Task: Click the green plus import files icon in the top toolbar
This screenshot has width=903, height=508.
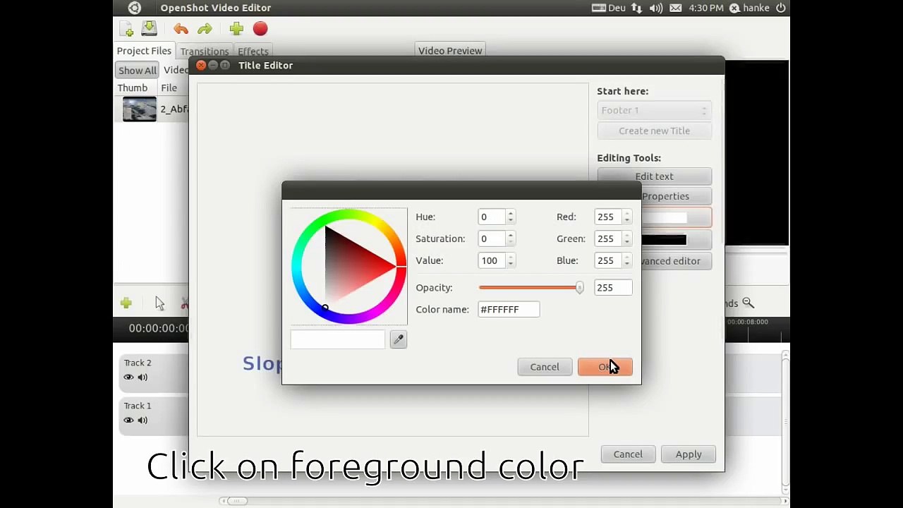Action: pos(236,29)
